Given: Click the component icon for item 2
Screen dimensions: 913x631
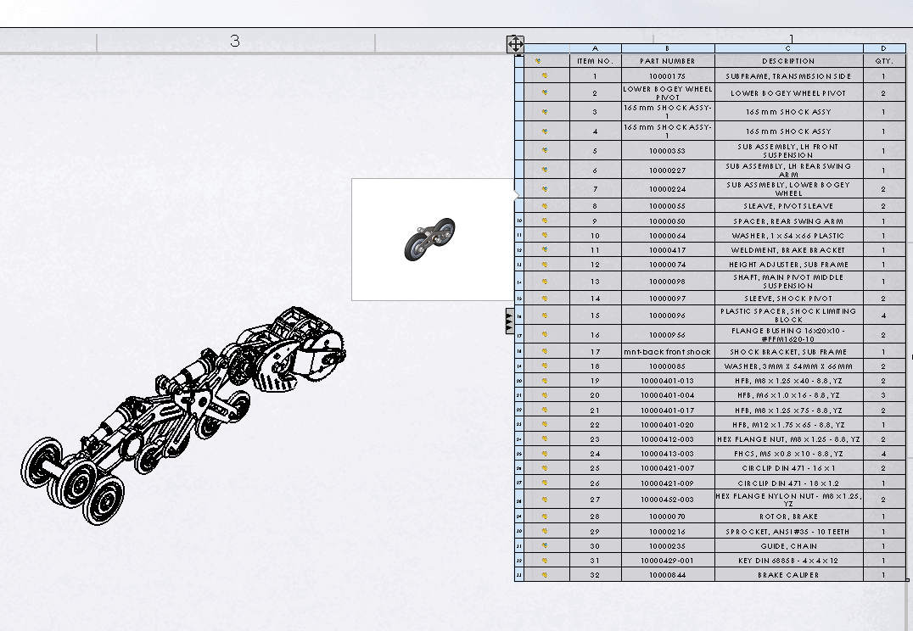Looking at the screenshot, I should (545, 92).
